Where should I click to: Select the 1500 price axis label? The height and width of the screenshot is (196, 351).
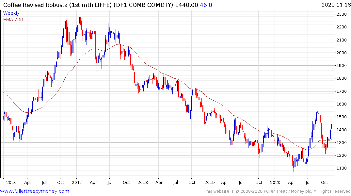[x=342, y=117]
